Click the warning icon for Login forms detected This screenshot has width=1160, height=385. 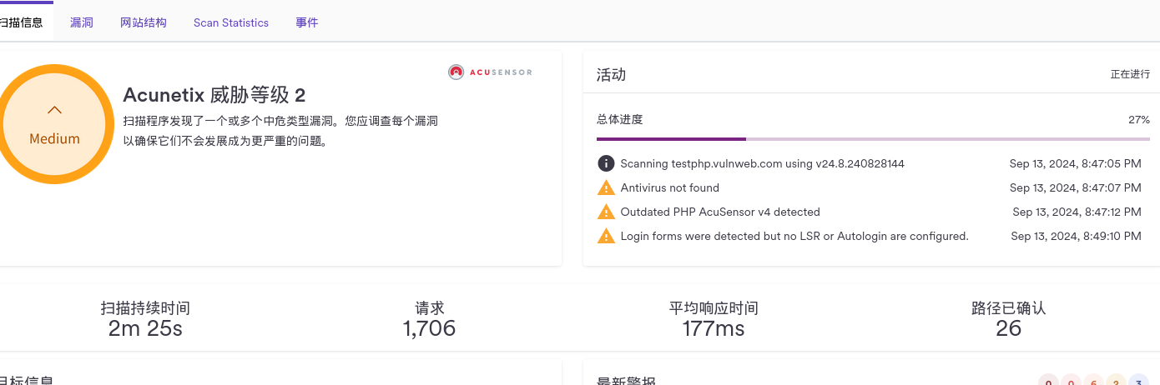606,236
